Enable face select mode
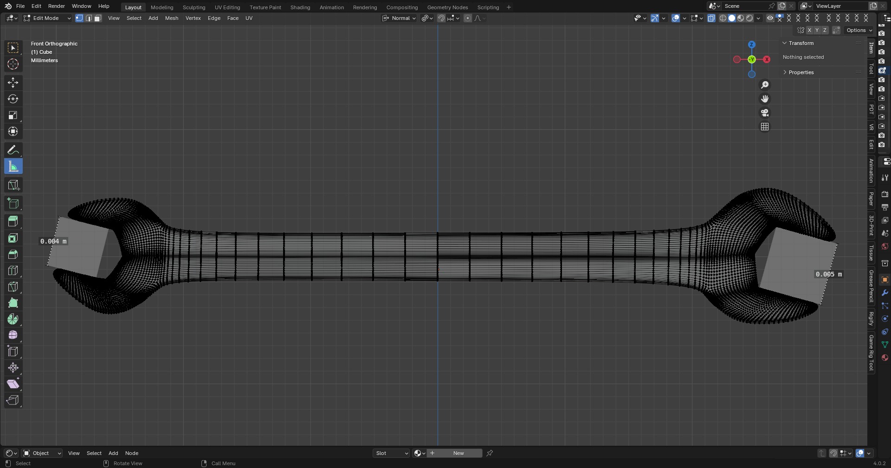Viewport: 891px width, 468px height. 97,18
